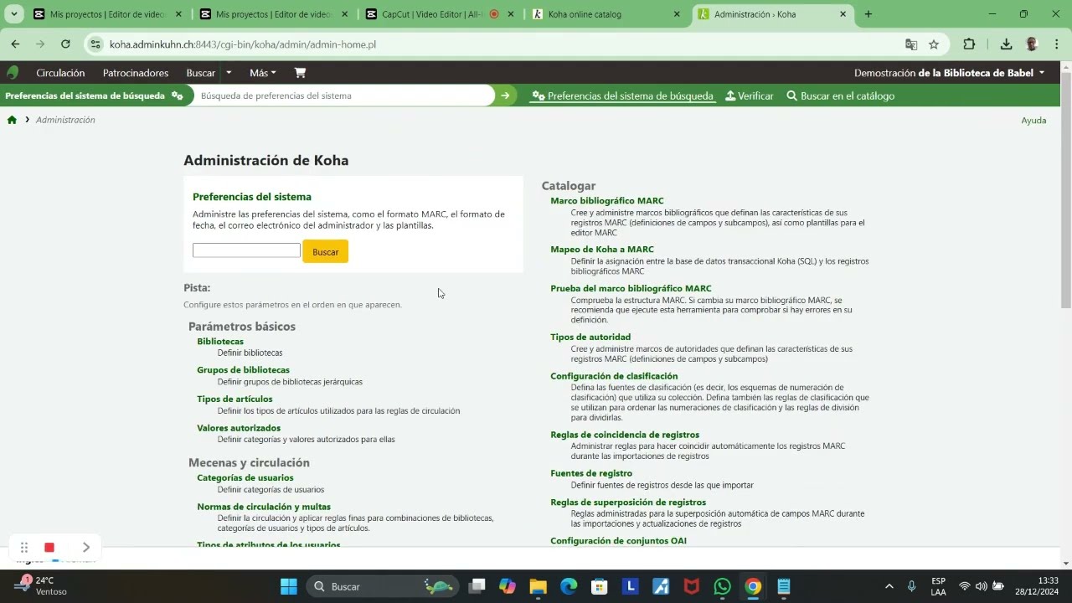Click the yellow Buscar button
1072x603 pixels.
pos(326,251)
